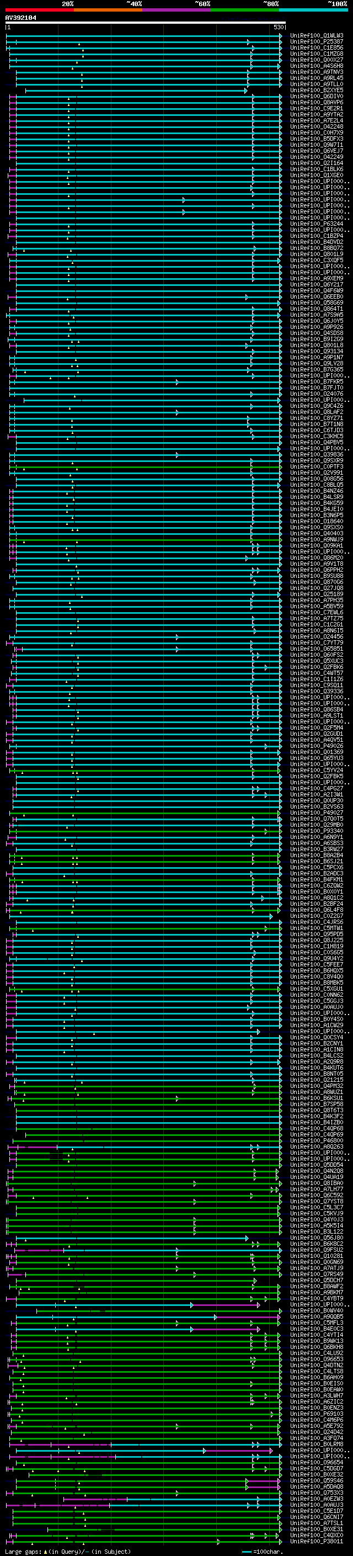Image resolution: width=353 pixels, height=1556 pixels.
Task: Click the orange ~40% identity legend bar
Action: 108,10
